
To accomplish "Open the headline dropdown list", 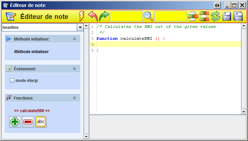I will click(x=80, y=27).
